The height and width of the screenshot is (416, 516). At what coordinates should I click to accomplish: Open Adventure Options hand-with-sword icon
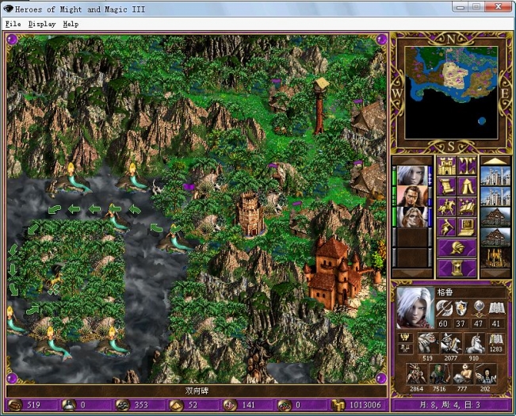[x=446, y=227]
